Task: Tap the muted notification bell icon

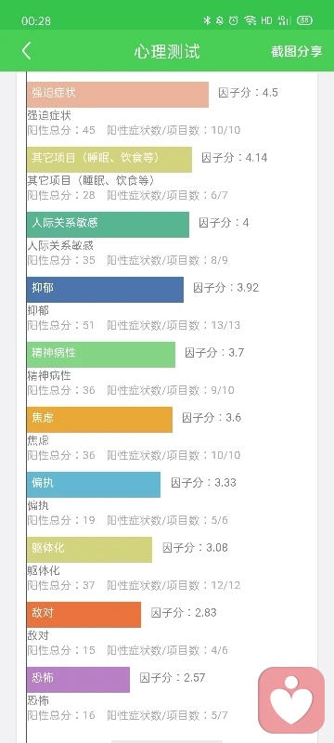Action: pyautogui.click(x=220, y=20)
